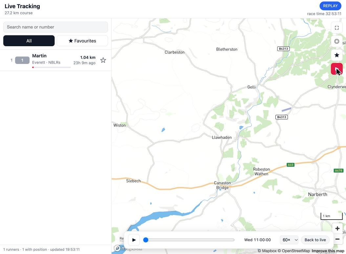Click the concentric circles map control

(x=337, y=41)
